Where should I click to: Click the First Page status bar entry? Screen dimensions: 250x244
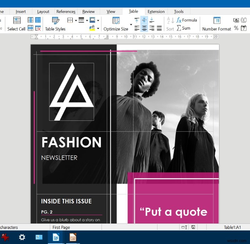click(61, 227)
